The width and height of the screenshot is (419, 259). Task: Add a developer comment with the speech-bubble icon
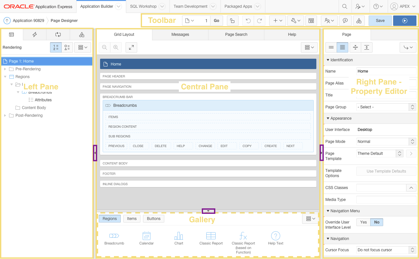coord(345,21)
